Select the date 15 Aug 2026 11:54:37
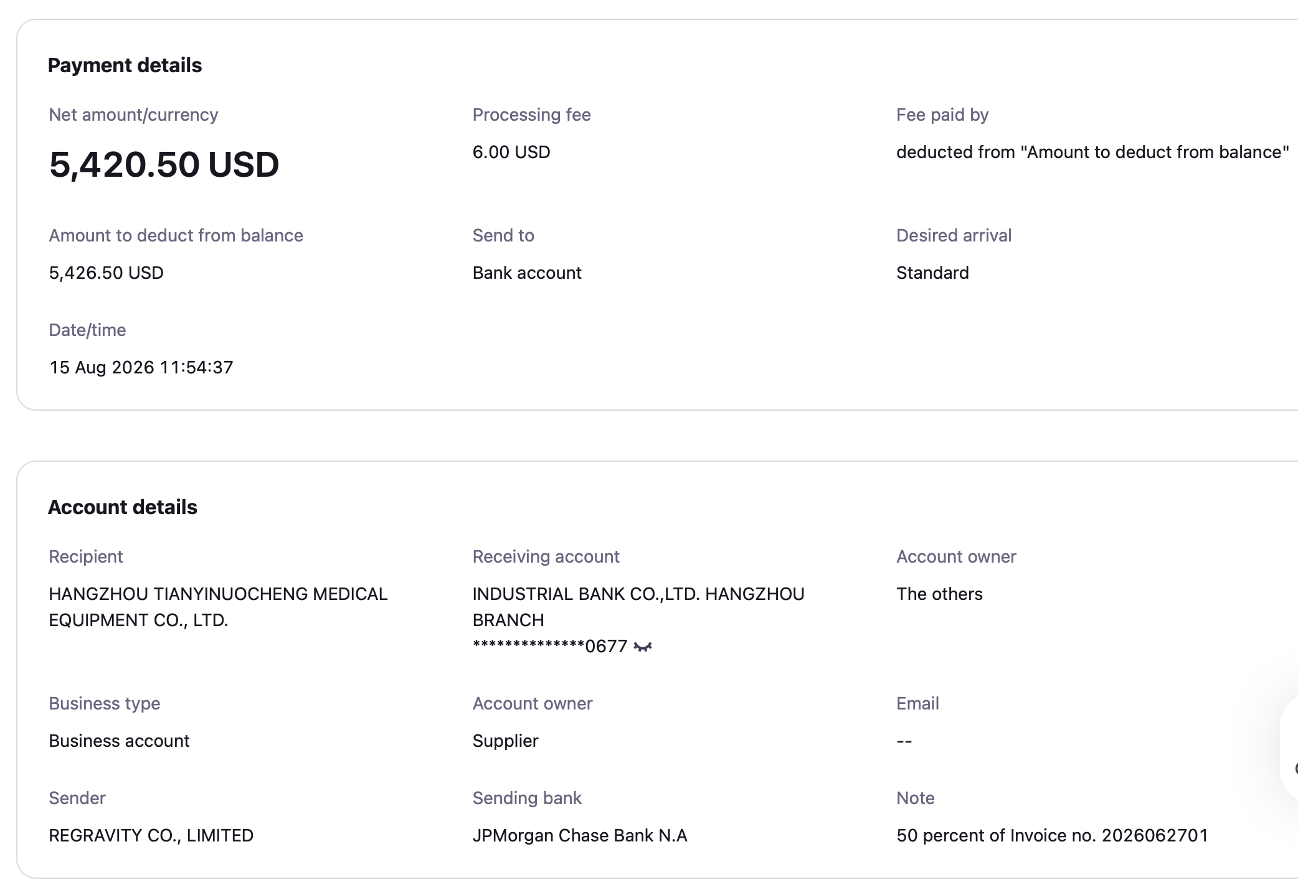1298x890 pixels. (x=141, y=367)
